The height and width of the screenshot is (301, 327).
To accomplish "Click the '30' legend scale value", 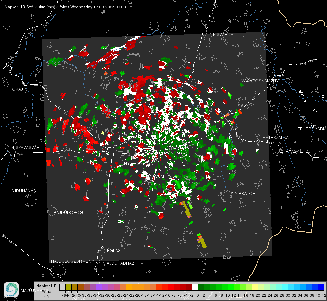I will pyautogui.click(x=288, y=295).
